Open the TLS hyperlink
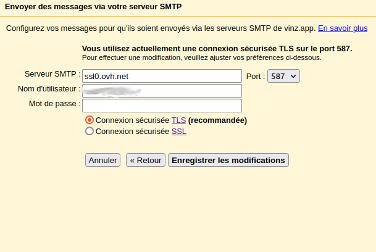Image resolution: width=376 pixels, height=252 pixels. point(178,120)
